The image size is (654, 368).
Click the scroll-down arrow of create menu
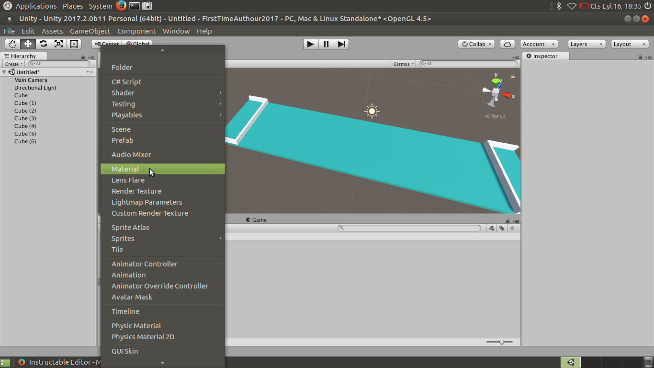point(162,363)
